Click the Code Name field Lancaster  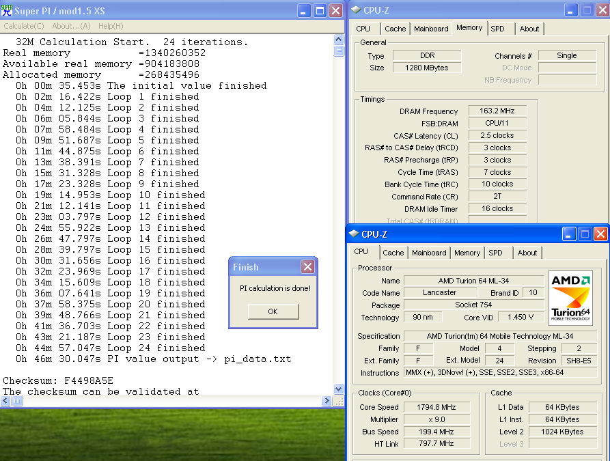click(x=439, y=292)
